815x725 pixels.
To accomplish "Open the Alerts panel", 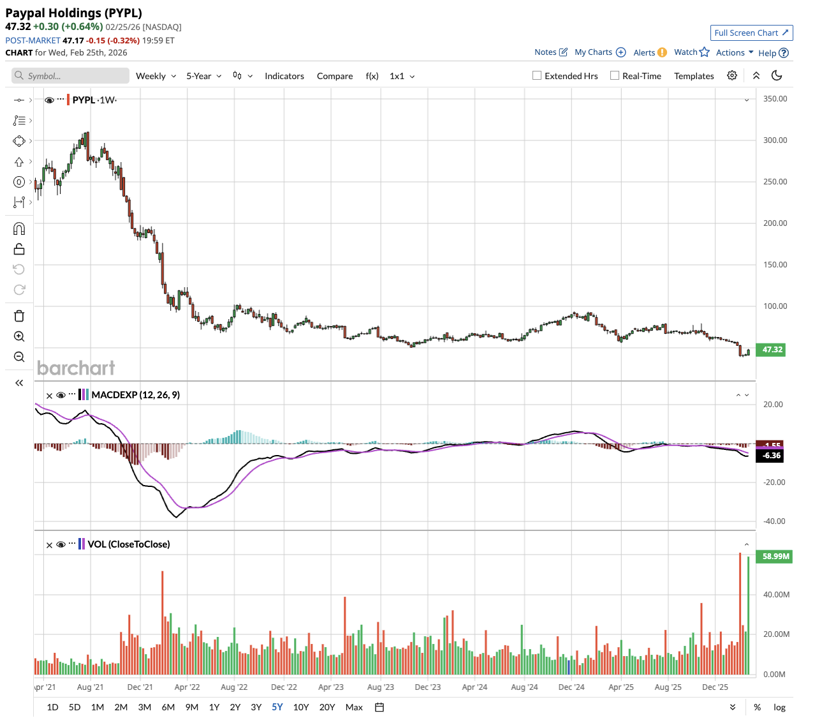I will (650, 52).
